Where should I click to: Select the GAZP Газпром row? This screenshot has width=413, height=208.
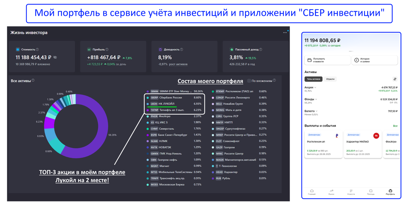[240, 147]
